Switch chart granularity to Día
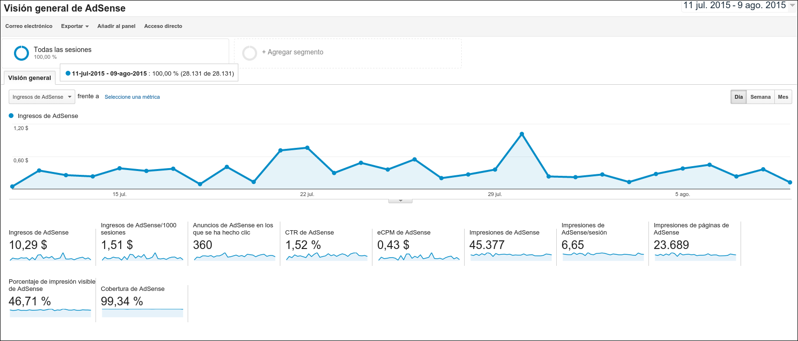798x341 pixels. pos(739,97)
